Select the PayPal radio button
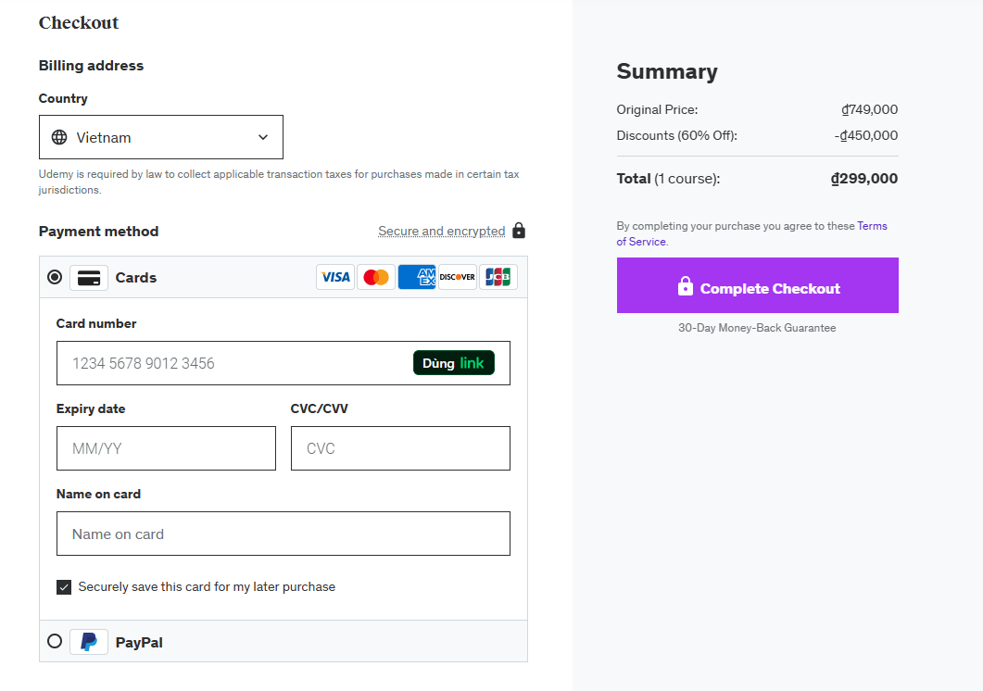The image size is (983, 691). tap(55, 641)
